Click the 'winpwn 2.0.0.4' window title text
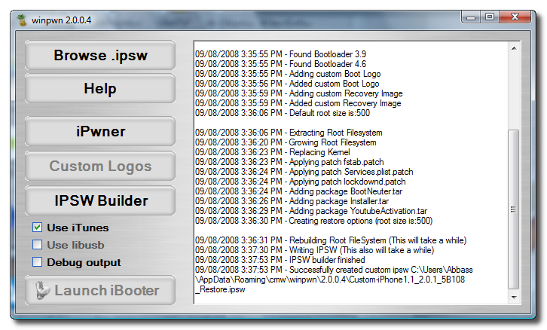Screen dimensions: 547x330 61,20
